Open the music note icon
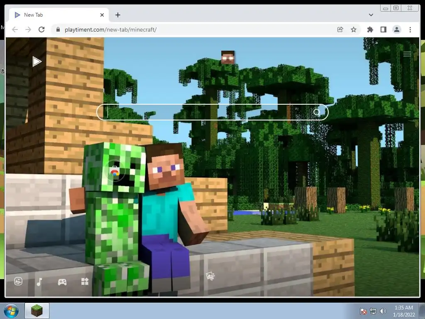Image resolution: width=425 pixels, height=319 pixels. tap(39, 282)
